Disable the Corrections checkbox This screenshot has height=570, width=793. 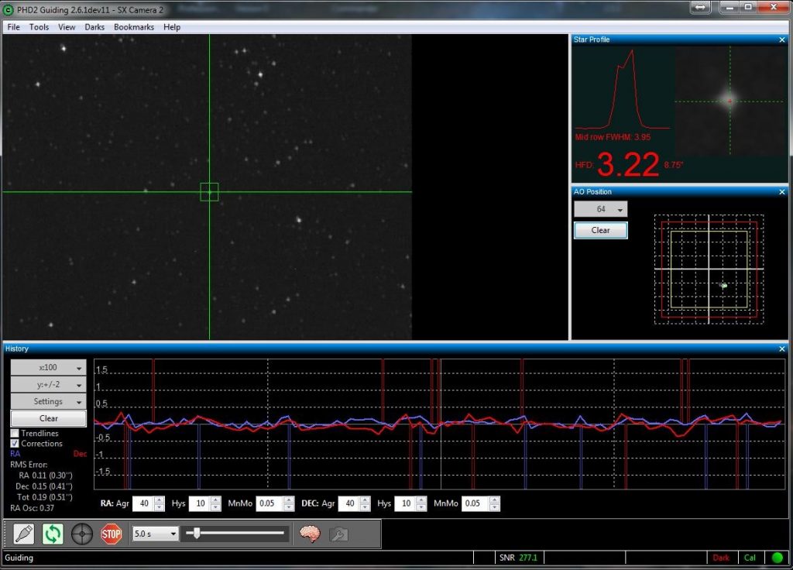(x=14, y=443)
